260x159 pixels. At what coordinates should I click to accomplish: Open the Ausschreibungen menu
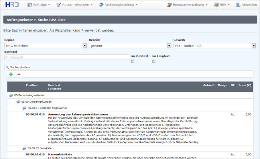pyautogui.click(x=75, y=5)
